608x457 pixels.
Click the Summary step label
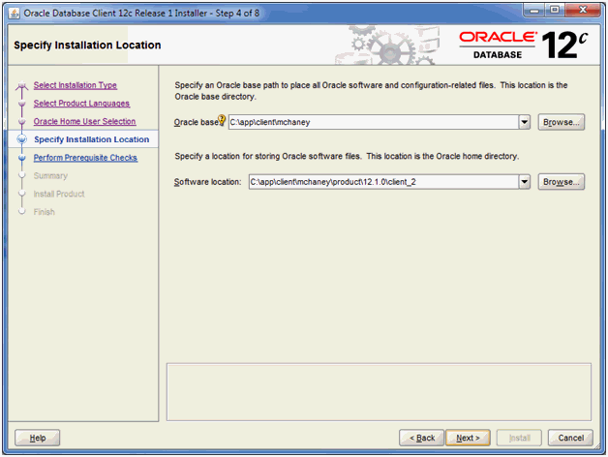click(50, 176)
